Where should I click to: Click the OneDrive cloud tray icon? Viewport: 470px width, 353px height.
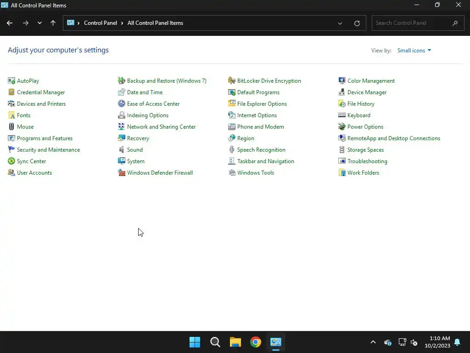(387, 342)
